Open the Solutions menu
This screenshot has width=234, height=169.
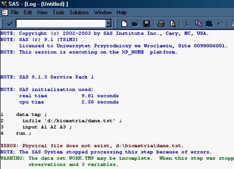point(79,12)
